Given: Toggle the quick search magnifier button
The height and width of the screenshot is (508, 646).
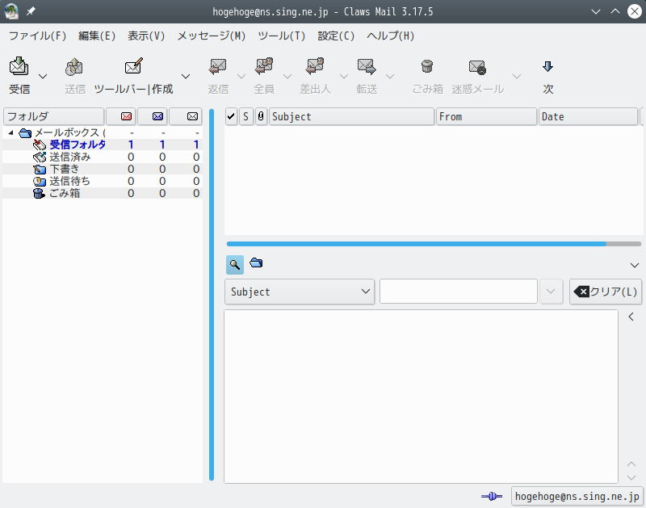Looking at the screenshot, I should click(235, 265).
